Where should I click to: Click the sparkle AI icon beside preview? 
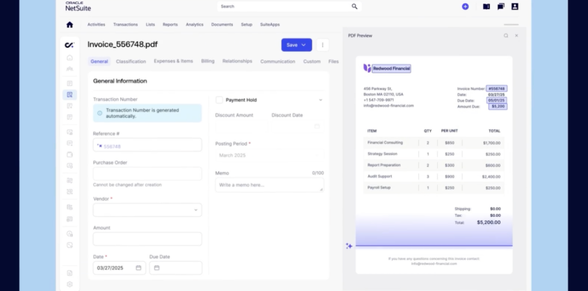[x=349, y=245]
